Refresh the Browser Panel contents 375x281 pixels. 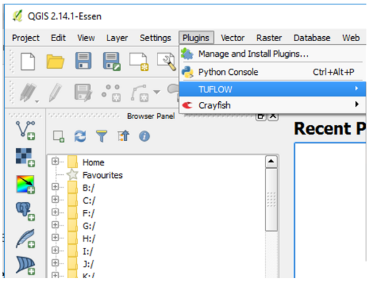(79, 136)
